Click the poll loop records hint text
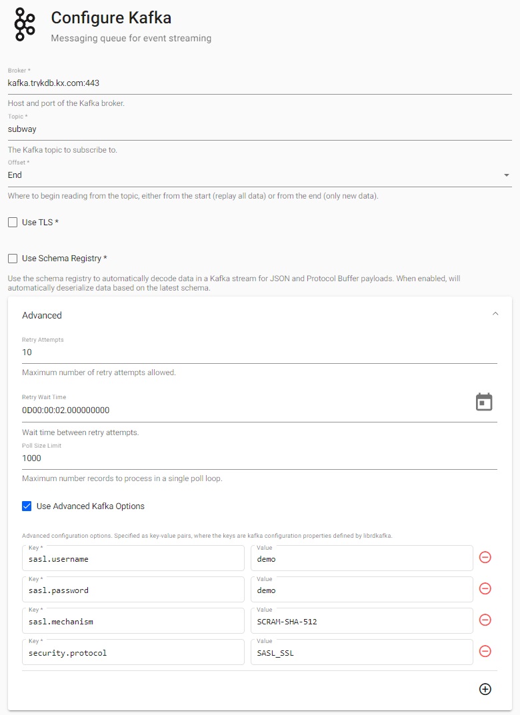This screenshot has width=520, height=715. coord(122,478)
